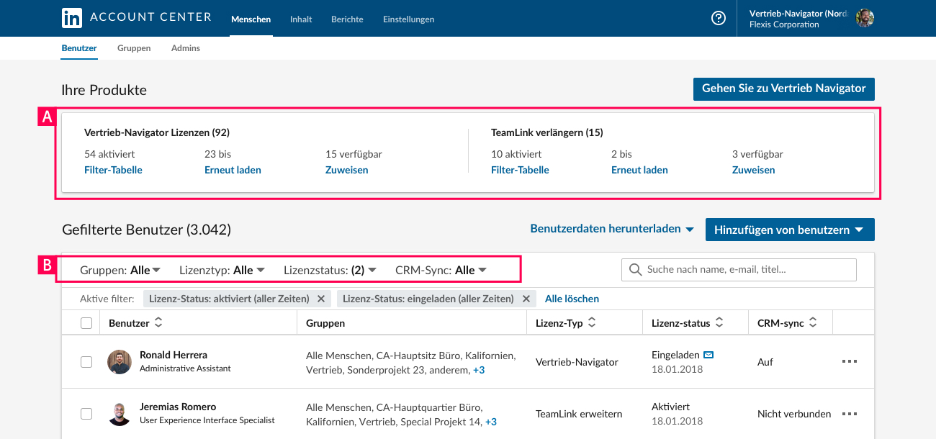Click 'Vertrieb-Navigator' license type in Ronald's row
This screenshot has height=439, width=936.
pos(577,362)
